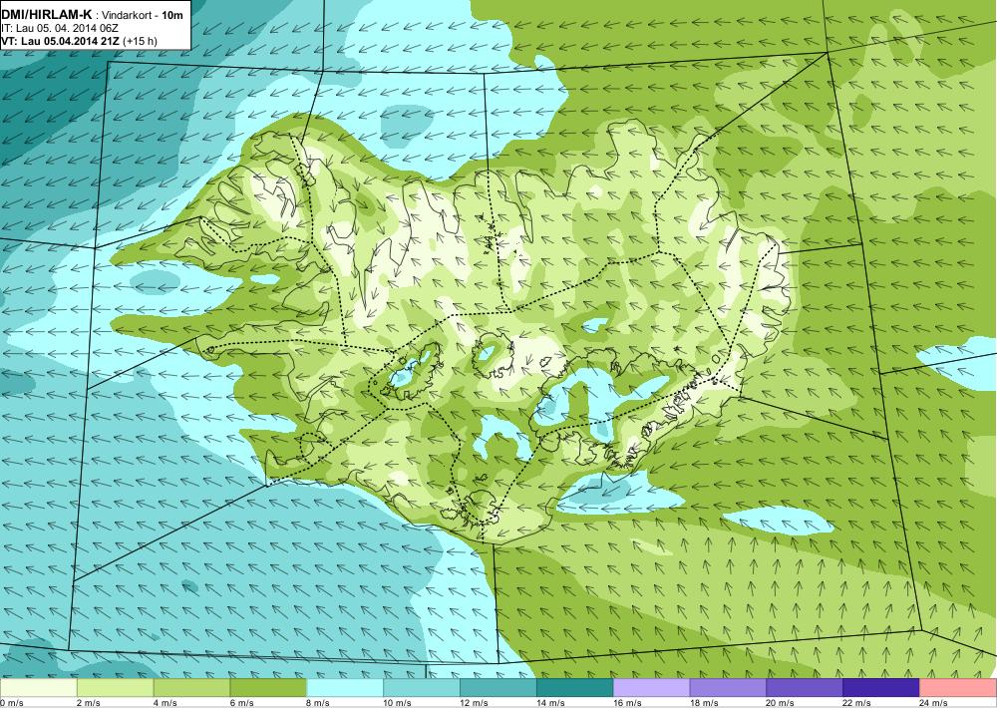Click the 'VT: Lau 05.04.2014 21Z' line

pos(61,41)
